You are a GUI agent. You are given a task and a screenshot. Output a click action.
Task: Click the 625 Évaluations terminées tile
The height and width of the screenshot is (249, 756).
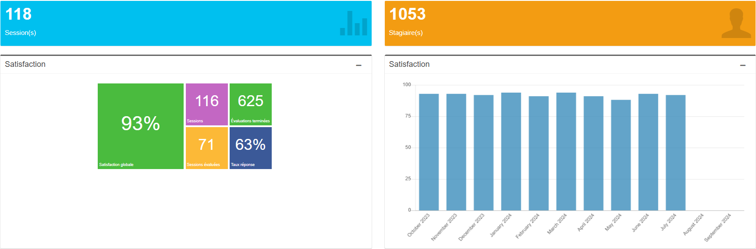click(x=250, y=104)
